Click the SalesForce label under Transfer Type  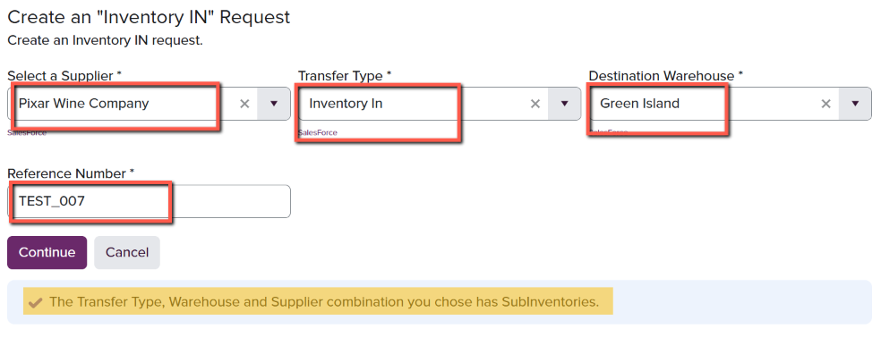[x=318, y=133]
